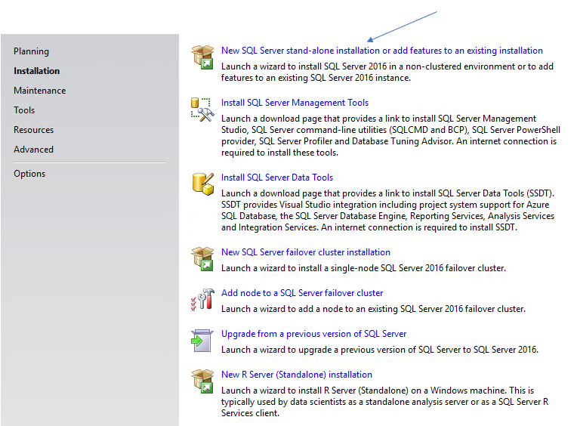Viewport: 580px width, 426px height.
Task: Launch New SQL Server failover cluster installation
Action: tap(305, 252)
